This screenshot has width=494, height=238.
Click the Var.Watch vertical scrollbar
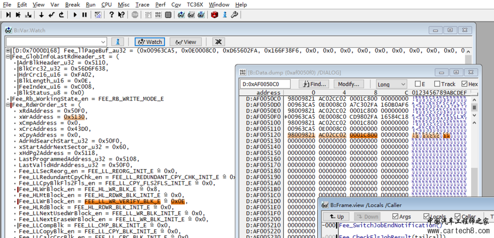click(x=468, y=143)
